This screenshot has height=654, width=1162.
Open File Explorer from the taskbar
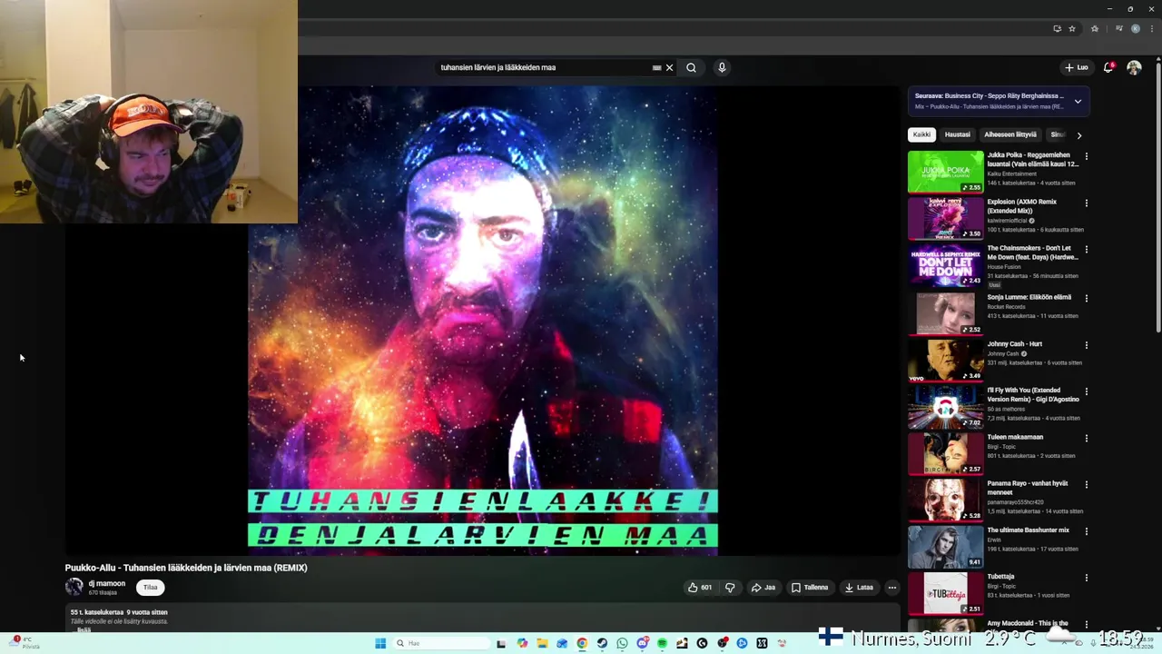coord(542,643)
